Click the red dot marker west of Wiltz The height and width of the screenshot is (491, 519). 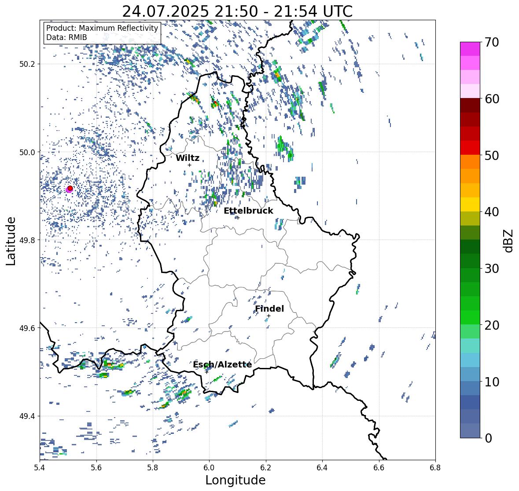70,188
